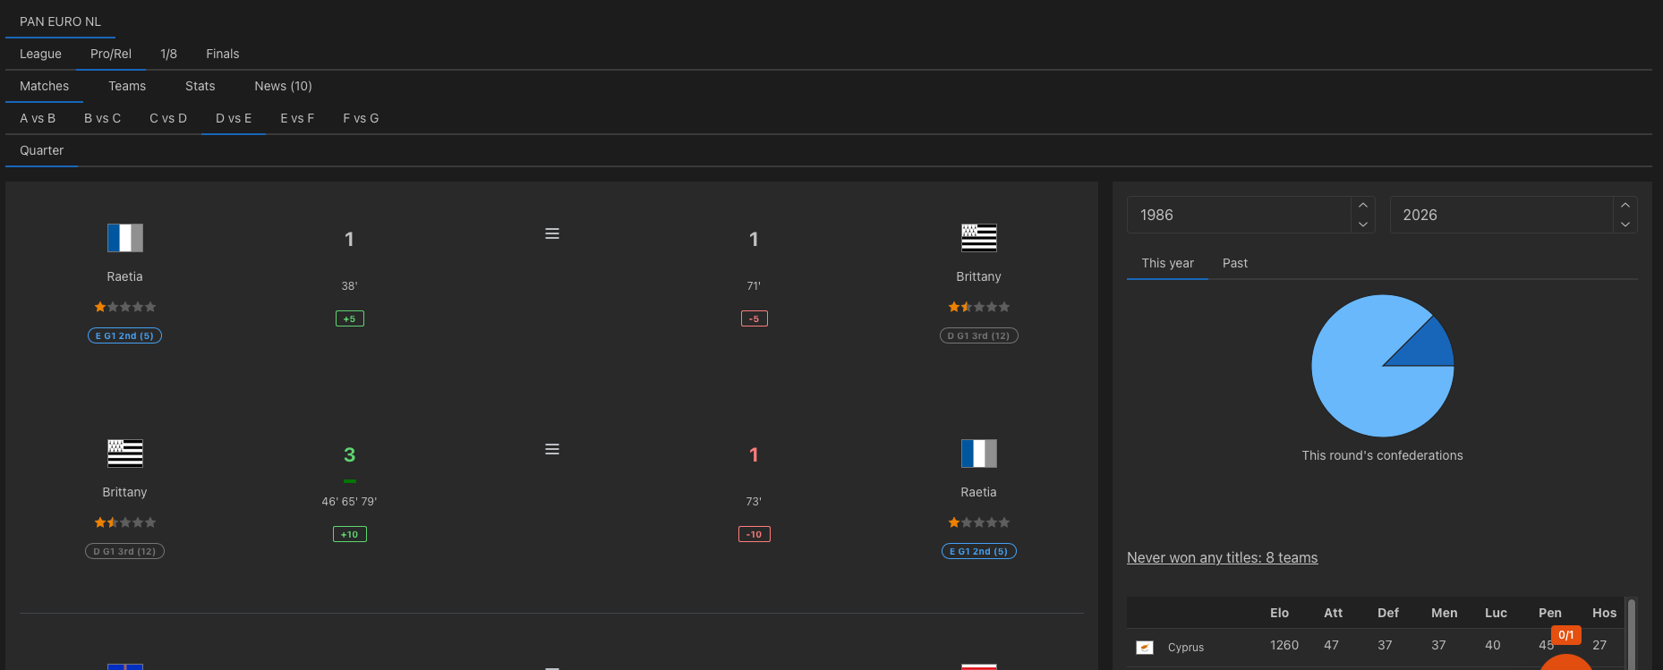Click the red -10 Elo change badge

(x=754, y=534)
